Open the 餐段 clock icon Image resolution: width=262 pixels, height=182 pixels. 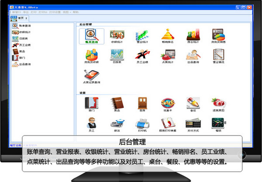coord(218,123)
